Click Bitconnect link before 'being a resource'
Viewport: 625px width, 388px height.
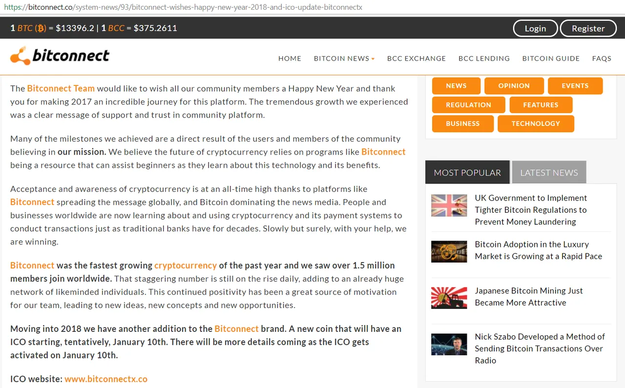point(383,152)
